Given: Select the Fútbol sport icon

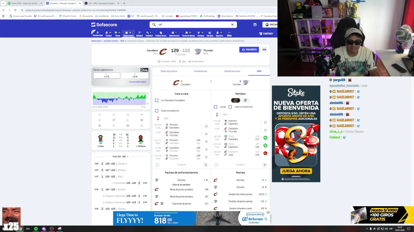Looking at the screenshot, I should click(109, 34).
